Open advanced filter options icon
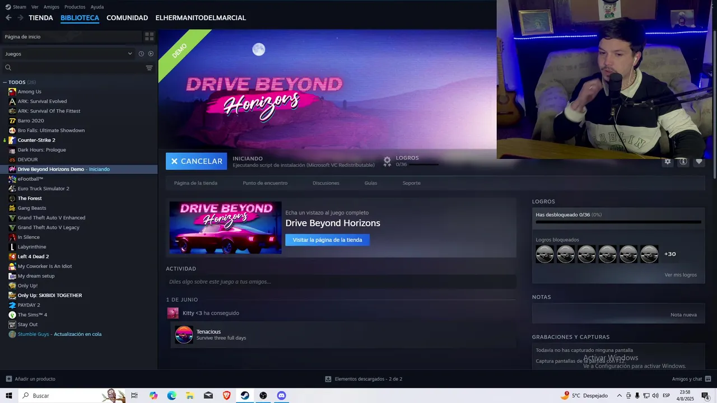The image size is (717, 403). [149, 68]
